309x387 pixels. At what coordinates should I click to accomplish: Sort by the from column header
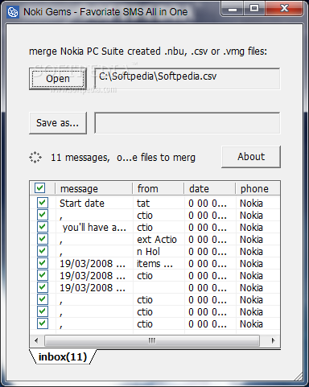point(158,188)
